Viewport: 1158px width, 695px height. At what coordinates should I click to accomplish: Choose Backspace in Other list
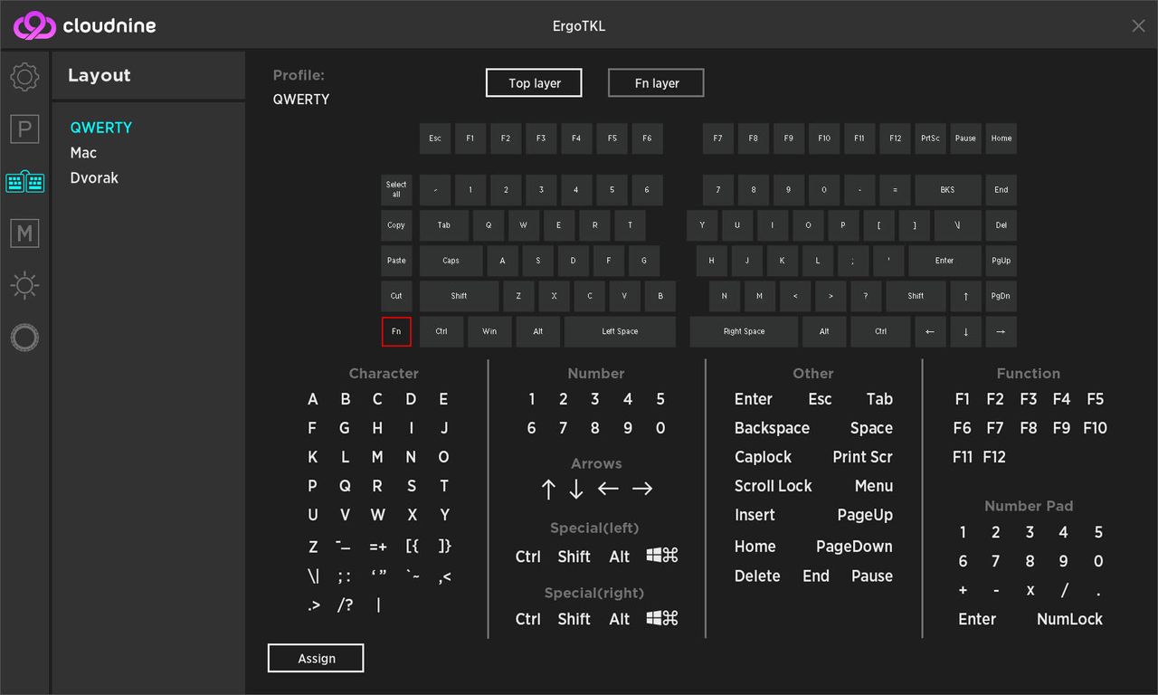772,428
